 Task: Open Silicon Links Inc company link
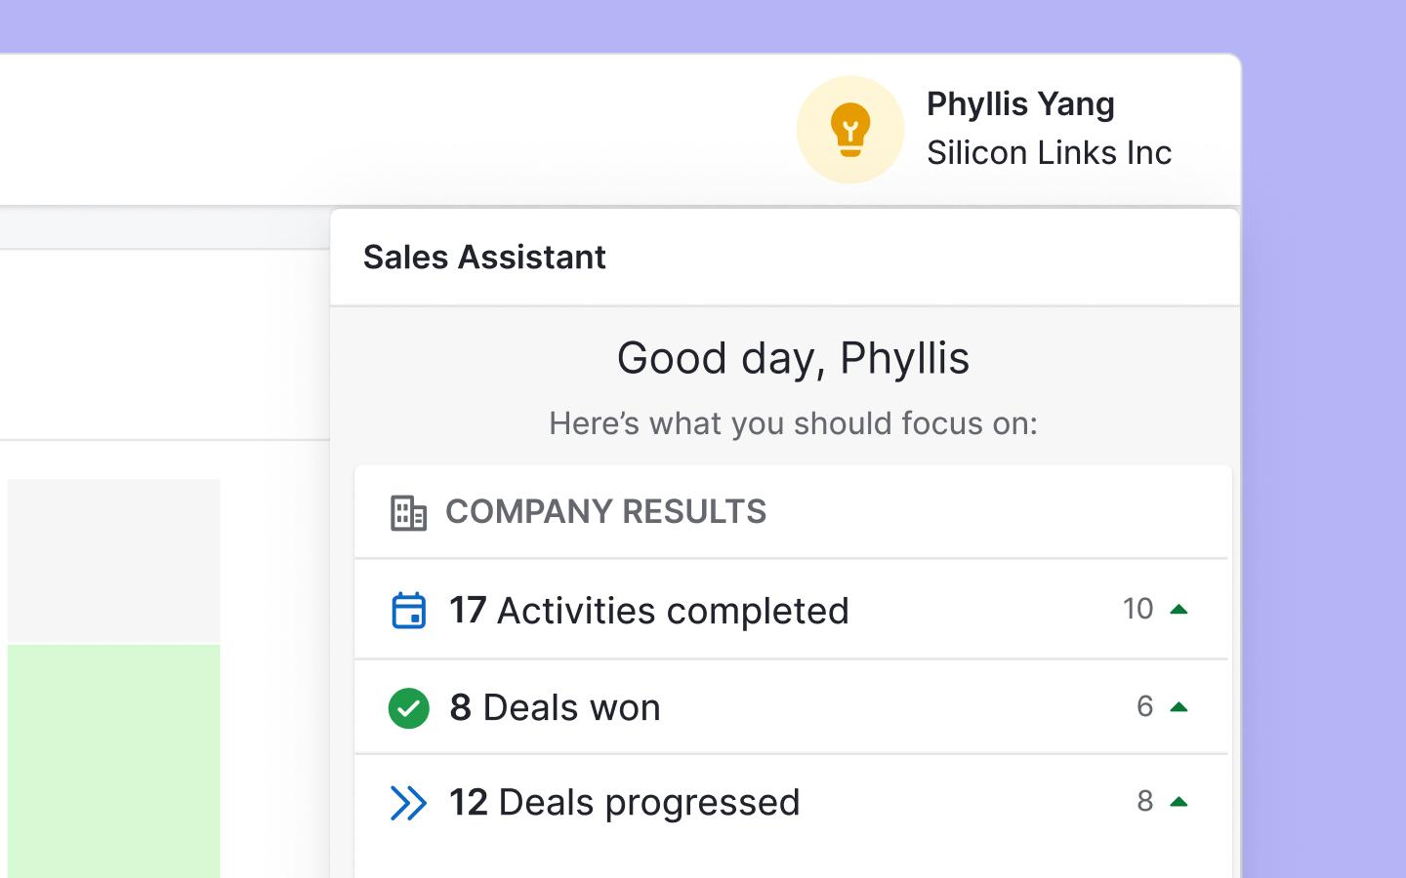point(1051,153)
